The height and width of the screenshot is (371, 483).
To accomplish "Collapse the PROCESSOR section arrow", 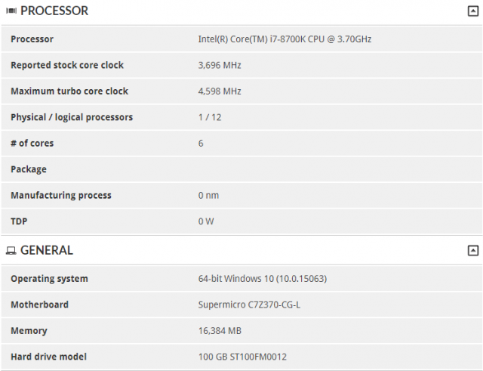I will [x=472, y=11].
